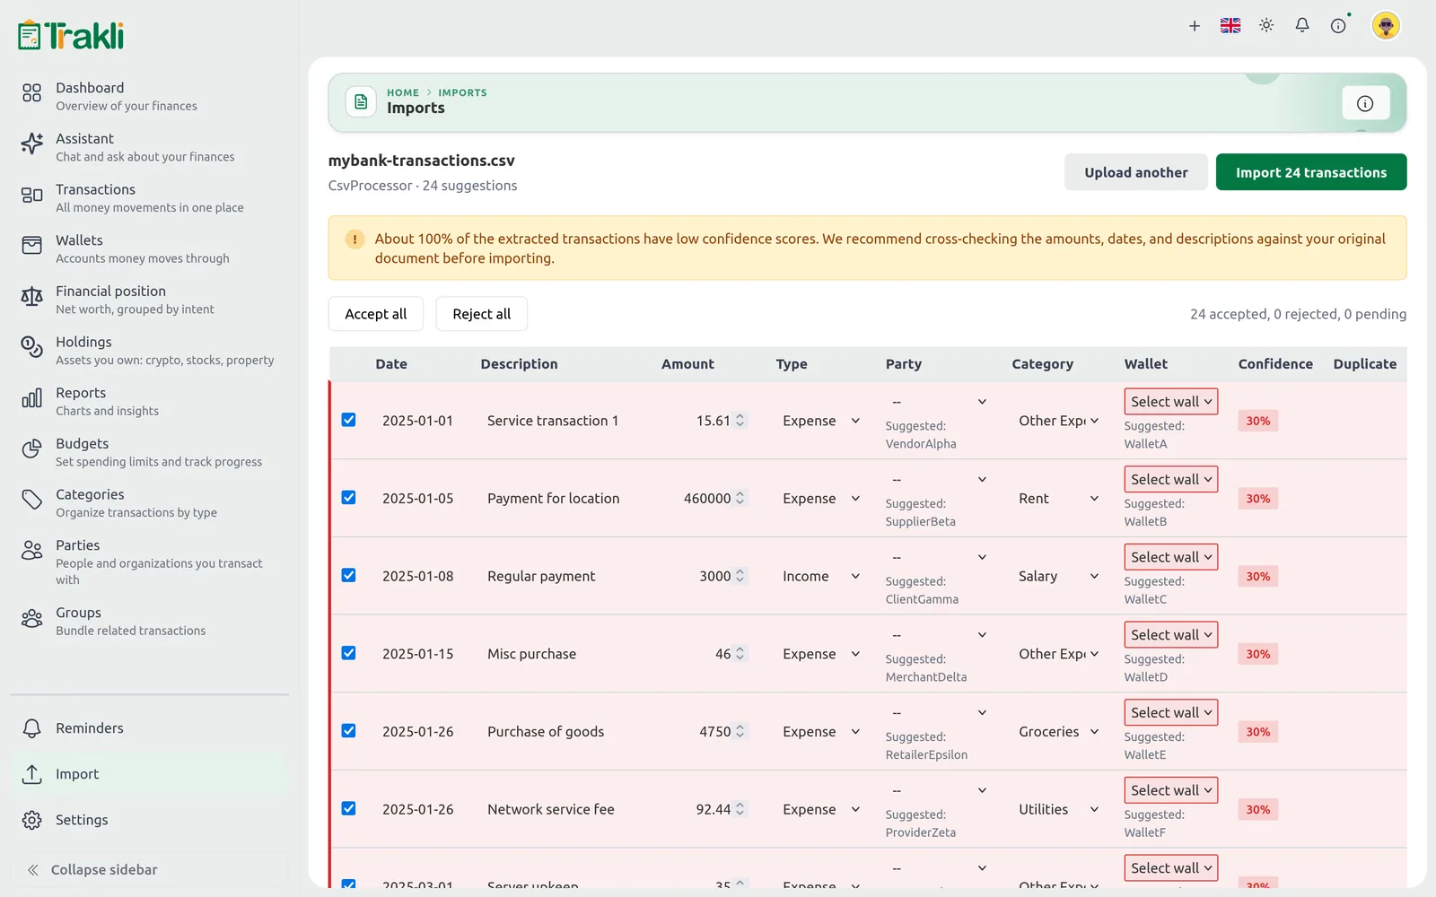Image resolution: width=1436 pixels, height=897 pixels.
Task: Click the Parties people icon
Action: coord(31,551)
